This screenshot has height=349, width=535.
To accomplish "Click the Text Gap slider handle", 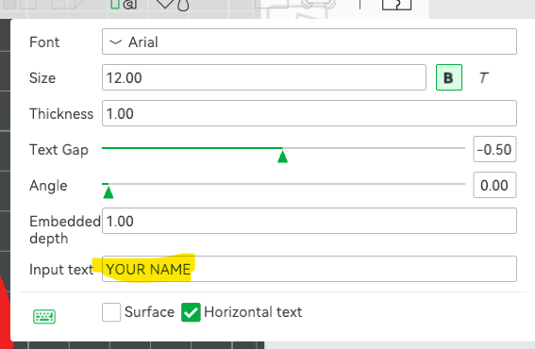I will click(x=282, y=157).
